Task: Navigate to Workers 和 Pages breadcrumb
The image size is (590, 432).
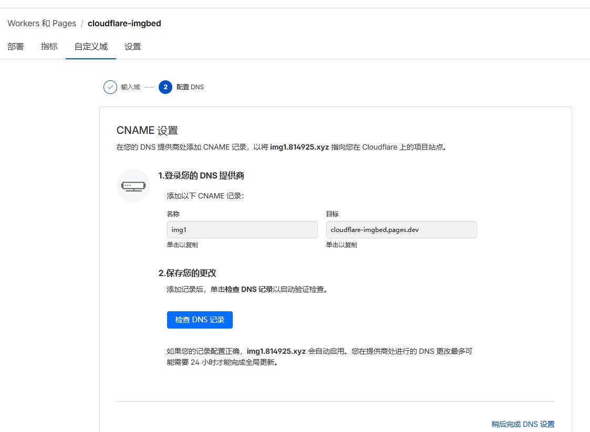Action: point(42,24)
